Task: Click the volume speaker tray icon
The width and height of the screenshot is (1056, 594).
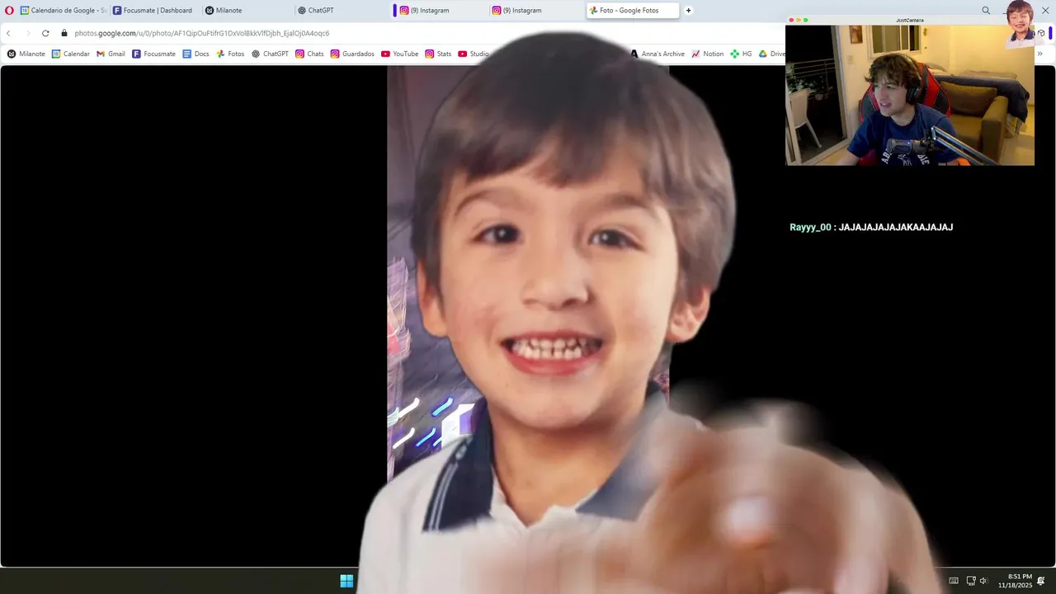Action: tap(983, 581)
